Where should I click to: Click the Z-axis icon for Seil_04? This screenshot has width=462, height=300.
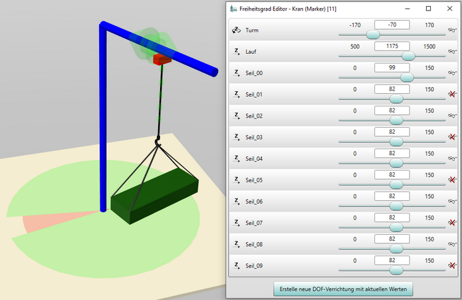(x=236, y=158)
